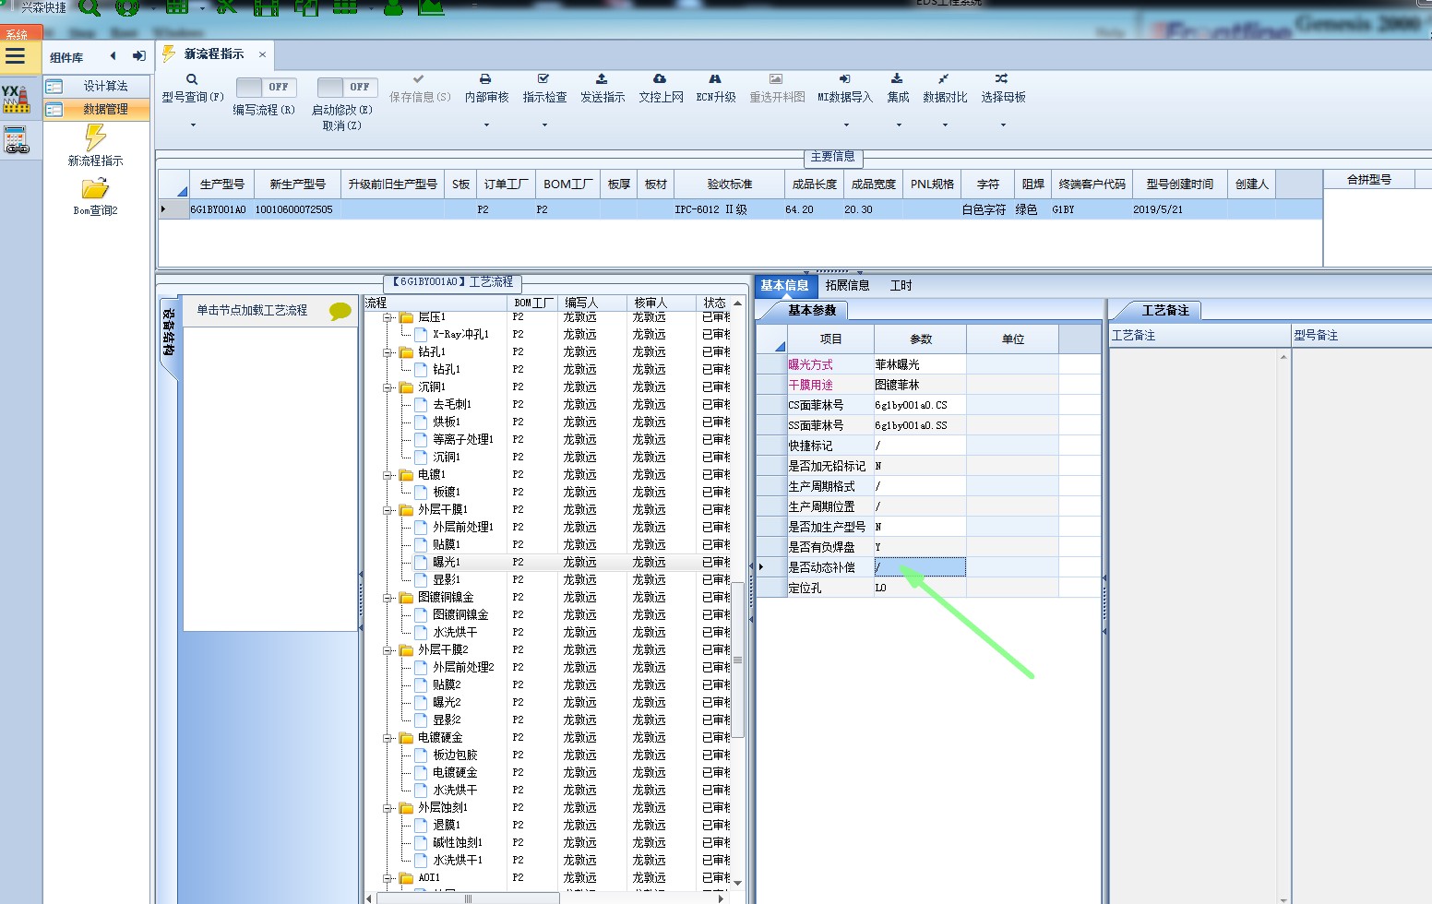Switch to the 基本信息 tab
This screenshot has width=1432, height=904.
(x=784, y=286)
